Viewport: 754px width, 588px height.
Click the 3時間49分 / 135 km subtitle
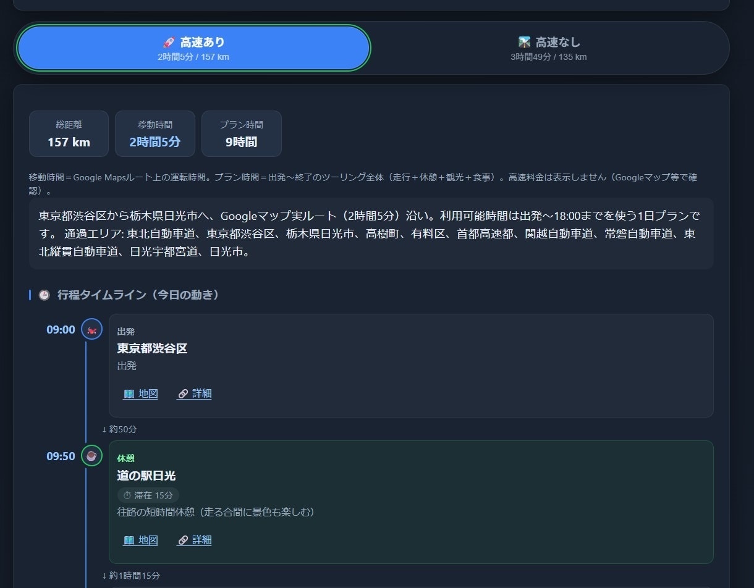(549, 57)
